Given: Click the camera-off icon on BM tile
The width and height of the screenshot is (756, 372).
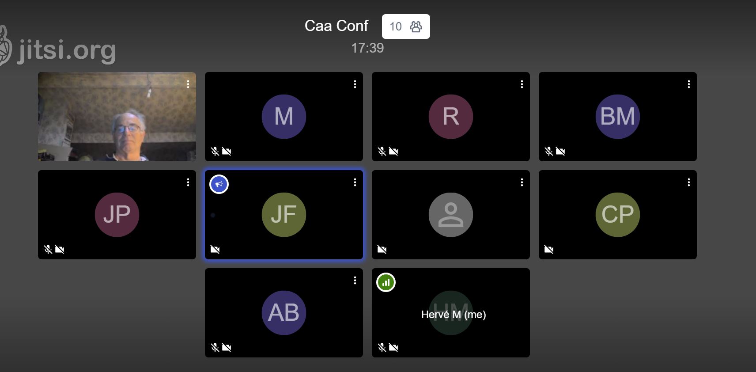Looking at the screenshot, I should click(560, 152).
